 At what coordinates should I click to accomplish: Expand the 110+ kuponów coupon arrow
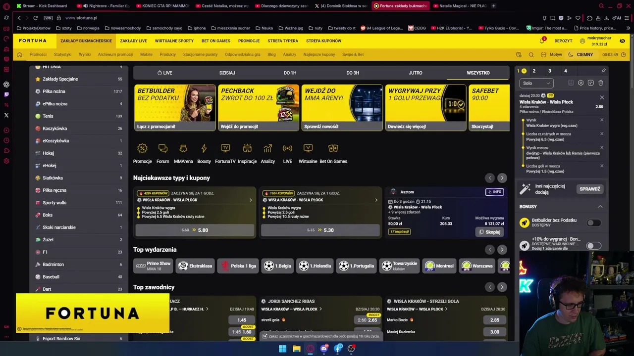tap(376, 200)
